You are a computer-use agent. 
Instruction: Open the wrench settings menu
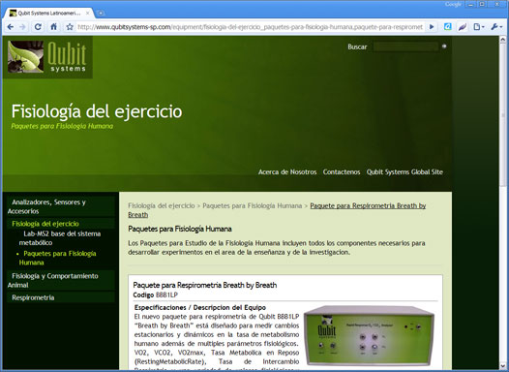[496, 27]
